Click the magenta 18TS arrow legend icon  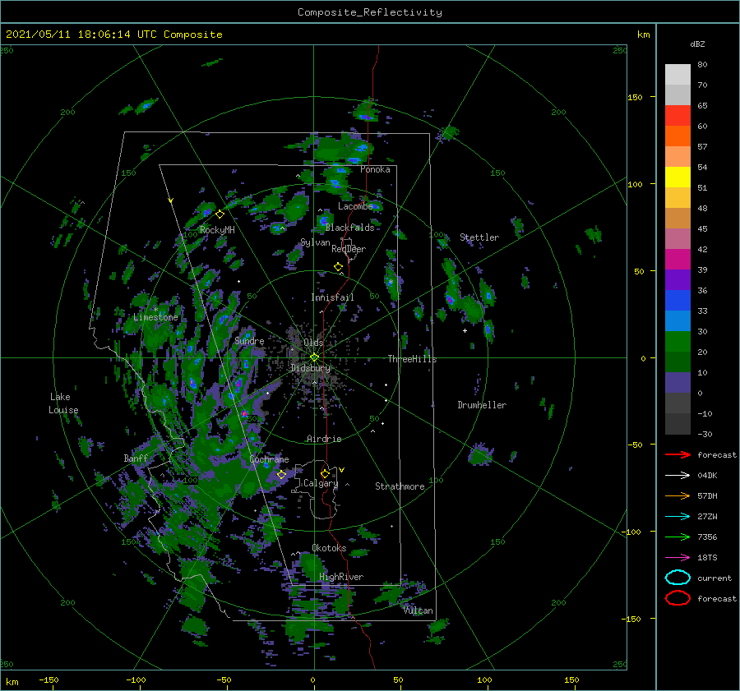[678, 558]
